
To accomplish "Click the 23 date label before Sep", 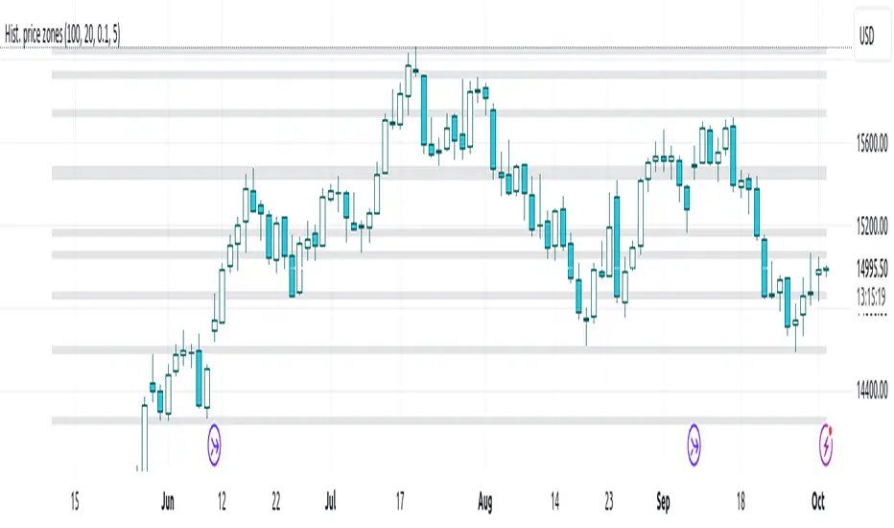I will tap(610, 501).
